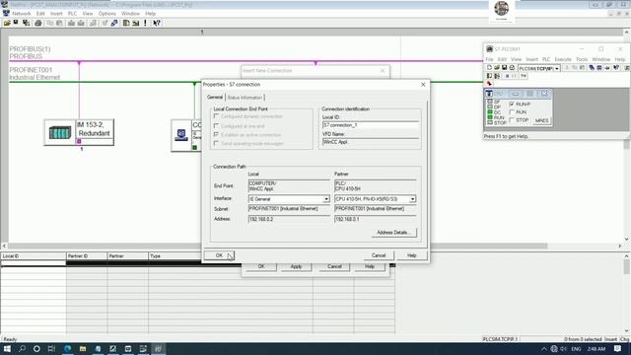Click the Download to PLC toolbar icon

[71, 23]
